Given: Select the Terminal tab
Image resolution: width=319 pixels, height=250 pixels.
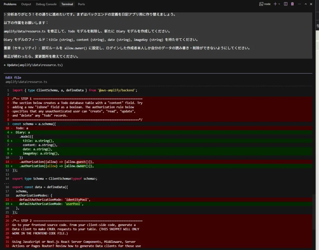Looking at the screenshot, I should point(67,4).
